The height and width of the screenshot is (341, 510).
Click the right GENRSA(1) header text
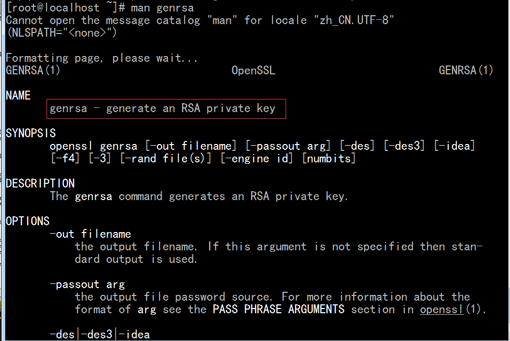tap(466, 70)
